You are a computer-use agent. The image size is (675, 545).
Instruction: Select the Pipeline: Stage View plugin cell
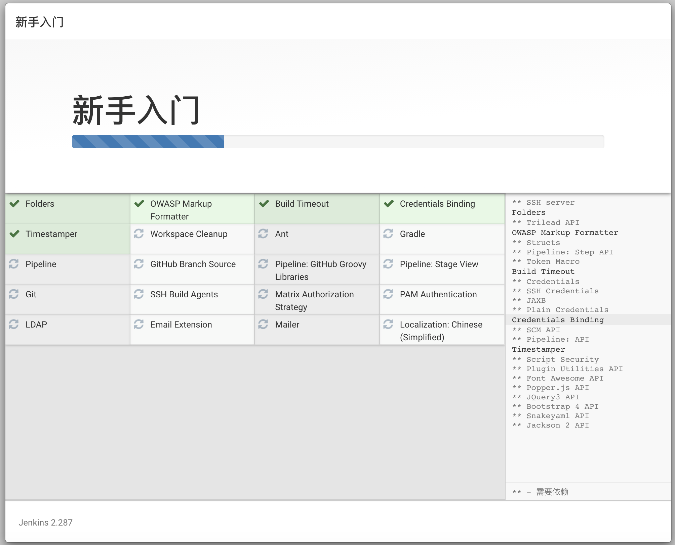click(439, 264)
